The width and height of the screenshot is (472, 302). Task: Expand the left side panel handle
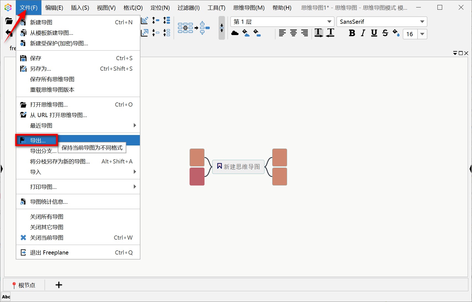pos(2,168)
